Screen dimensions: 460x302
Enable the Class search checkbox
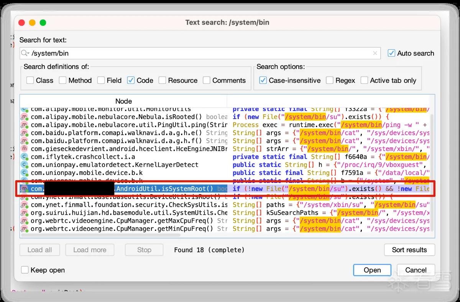click(30, 80)
